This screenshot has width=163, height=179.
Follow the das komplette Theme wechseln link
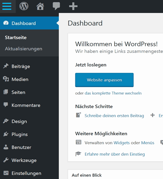point(113,93)
